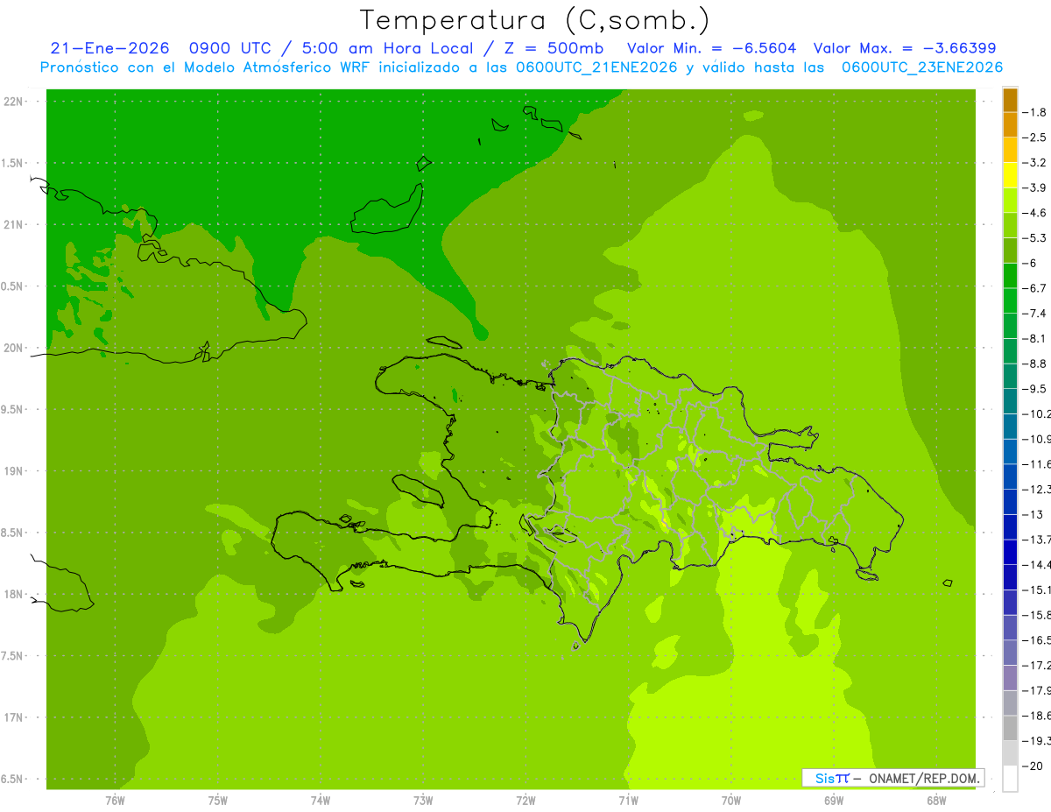The image size is (1051, 812).
Task: Click the '-8.8' colorbar label
Action: pos(1034,364)
